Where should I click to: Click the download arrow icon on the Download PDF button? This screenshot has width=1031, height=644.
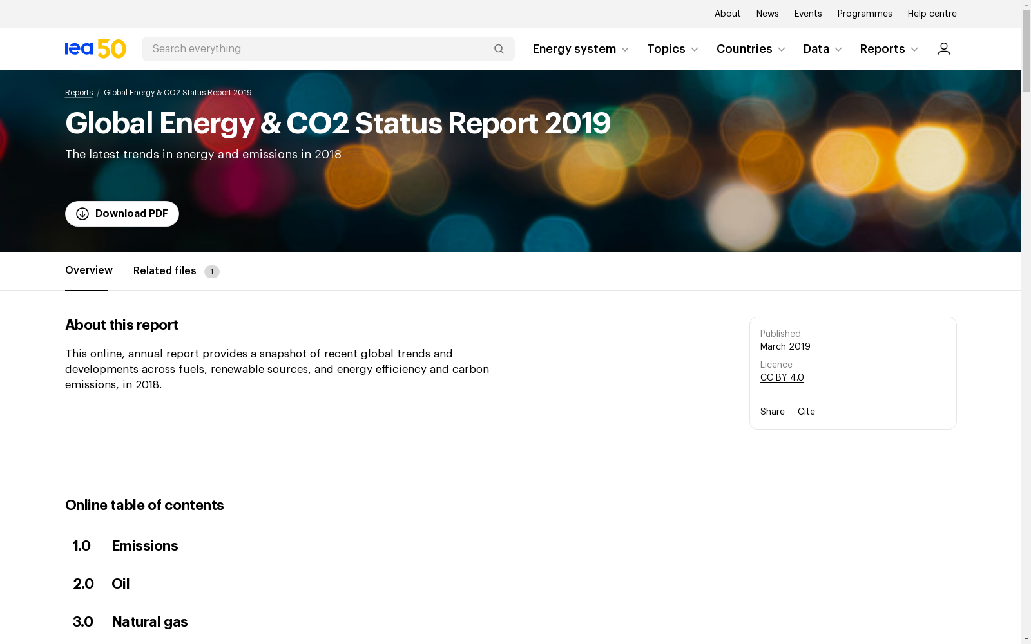[x=82, y=214]
